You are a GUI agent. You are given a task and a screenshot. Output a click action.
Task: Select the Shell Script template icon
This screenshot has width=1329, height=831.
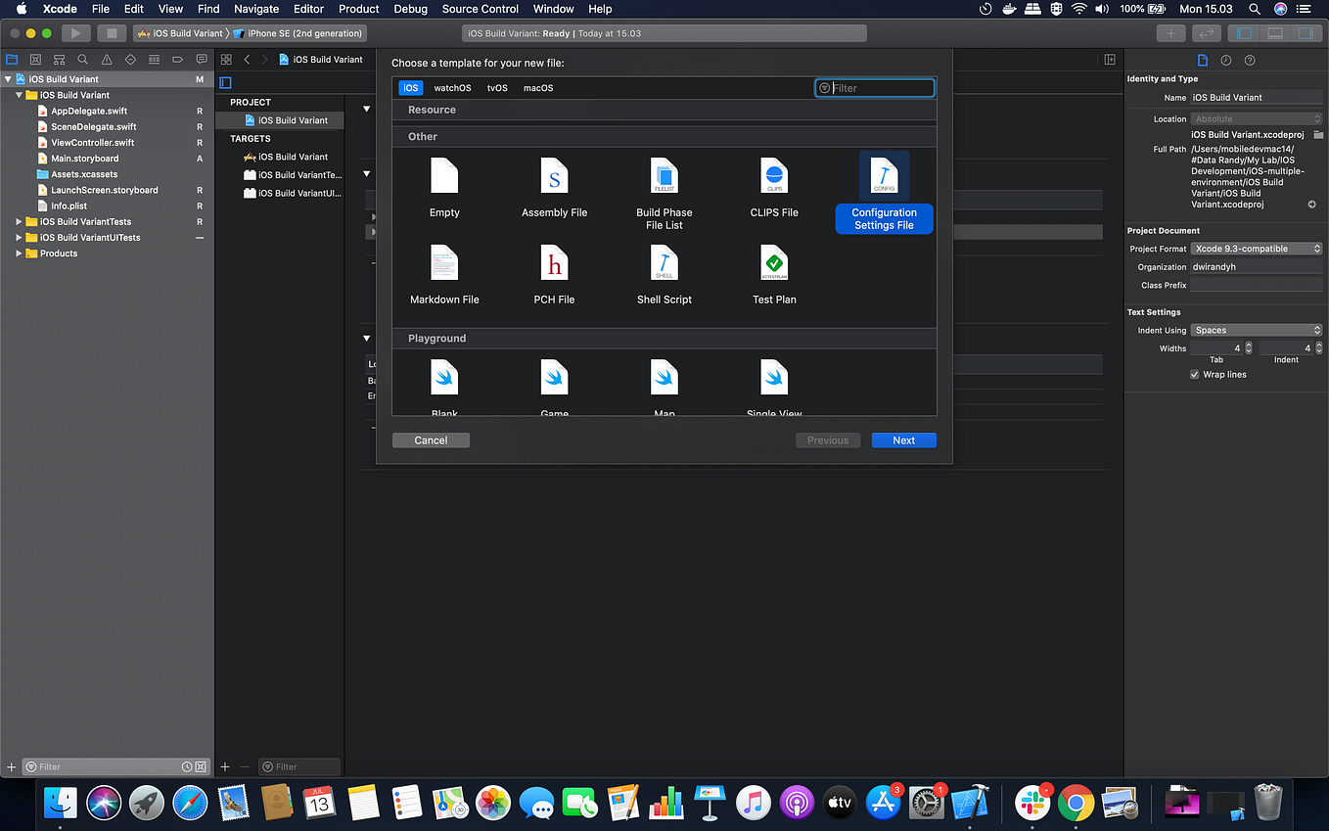click(x=664, y=264)
